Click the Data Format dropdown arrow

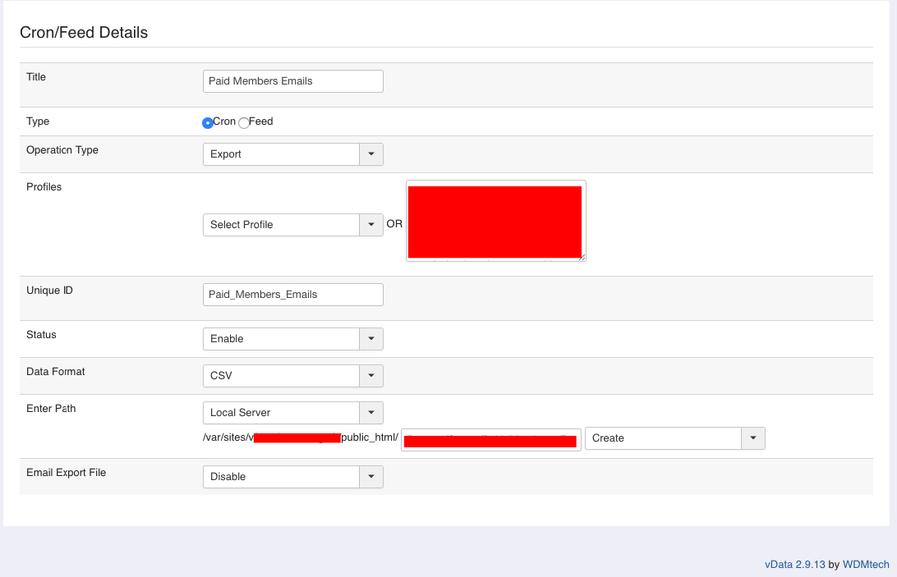point(371,376)
